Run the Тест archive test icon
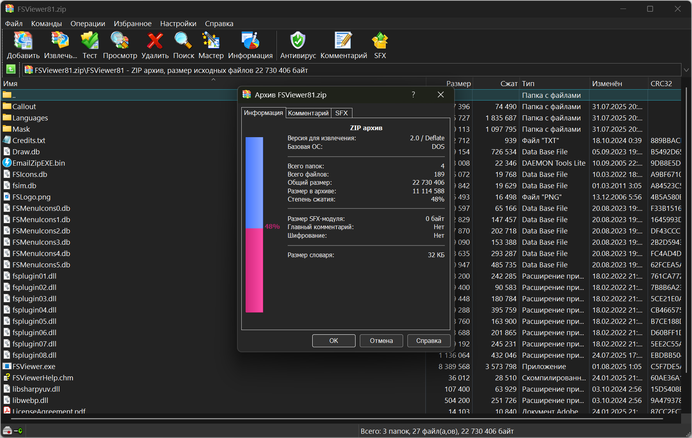 point(90,41)
